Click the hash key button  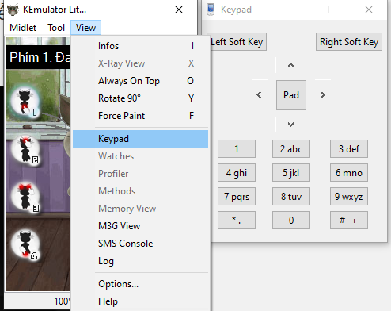[x=349, y=220]
